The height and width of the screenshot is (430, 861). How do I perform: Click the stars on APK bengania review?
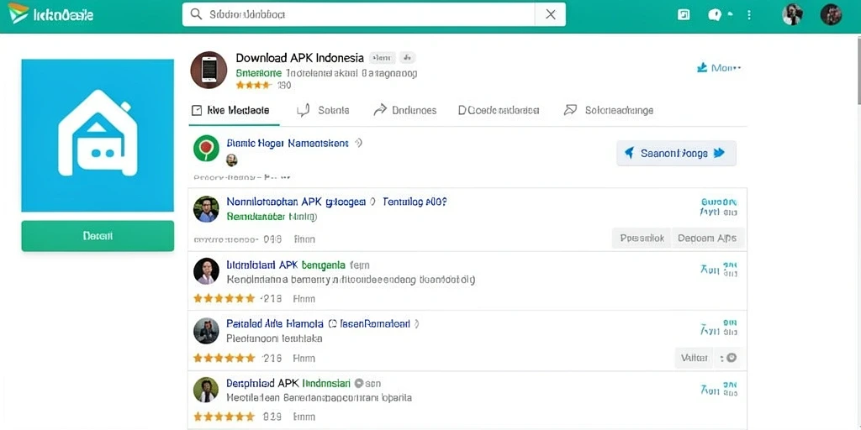point(224,298)
